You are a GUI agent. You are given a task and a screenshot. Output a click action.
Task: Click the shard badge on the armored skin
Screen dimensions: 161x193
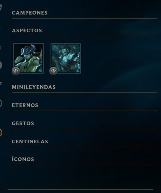pyautogui.click(x=54, y=71)
